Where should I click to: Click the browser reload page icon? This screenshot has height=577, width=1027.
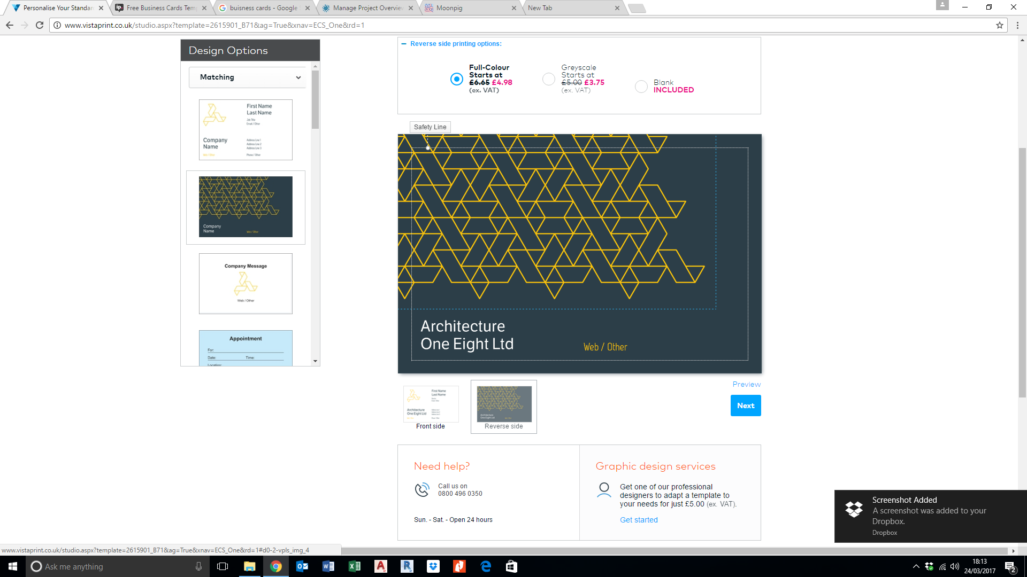click(x=40, y=25)
